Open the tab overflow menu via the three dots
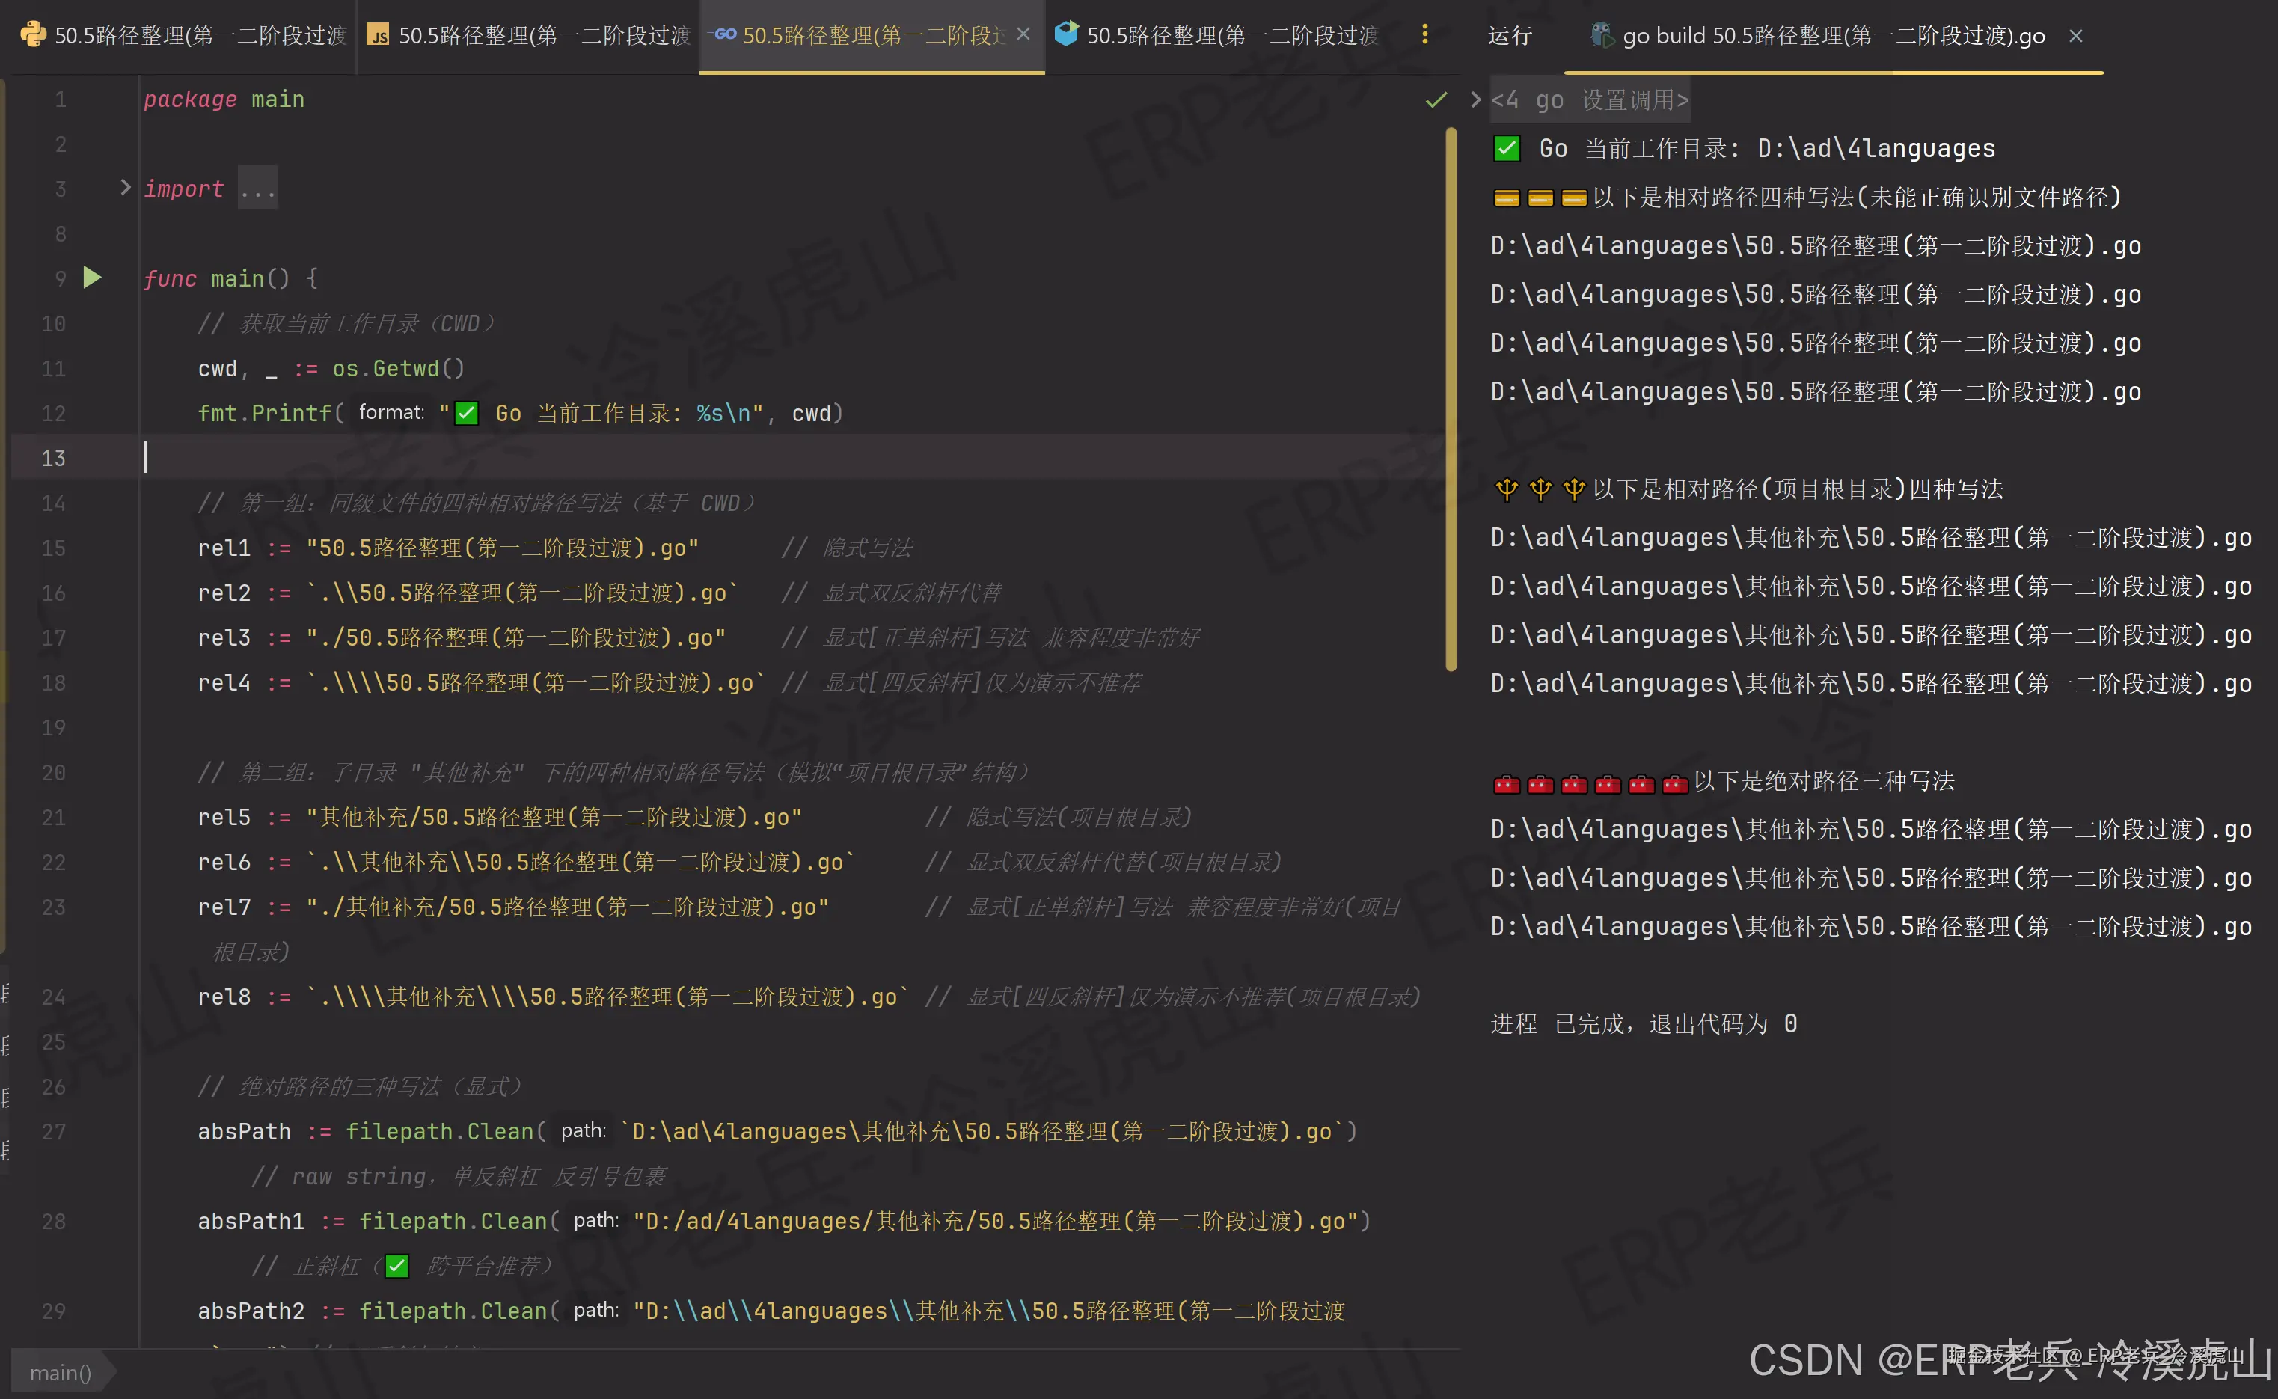This screenshot has width=2278, height=1399. point(1426,34)
